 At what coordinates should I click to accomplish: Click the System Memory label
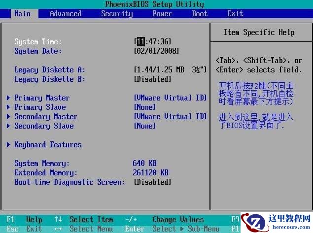click(x=42, y=164)
